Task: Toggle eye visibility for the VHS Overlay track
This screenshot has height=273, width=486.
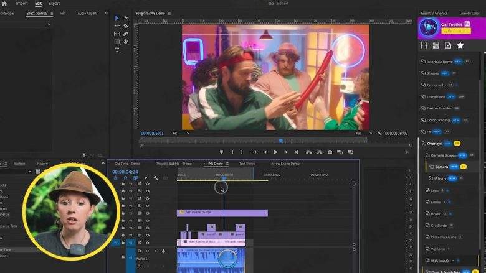Action: pos(148,212)
